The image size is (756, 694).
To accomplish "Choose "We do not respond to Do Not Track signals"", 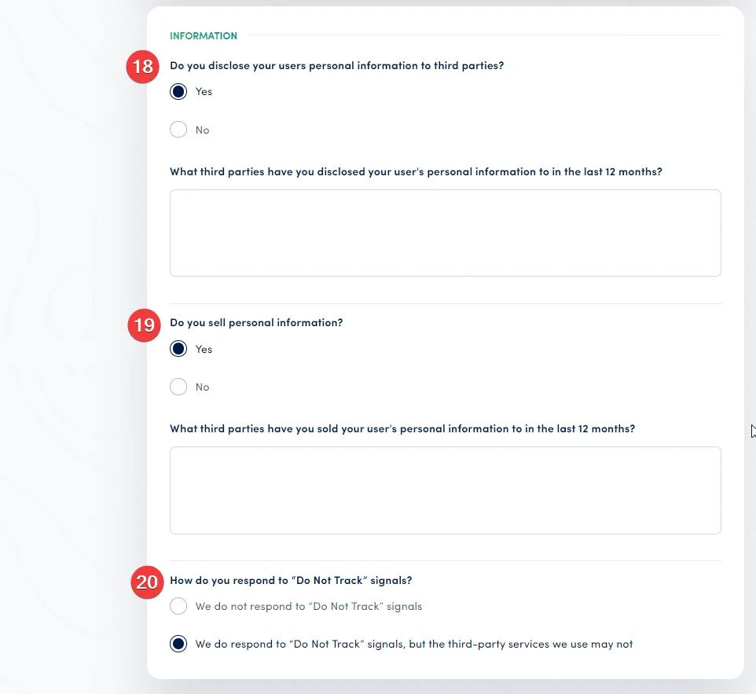I will 178,605.
